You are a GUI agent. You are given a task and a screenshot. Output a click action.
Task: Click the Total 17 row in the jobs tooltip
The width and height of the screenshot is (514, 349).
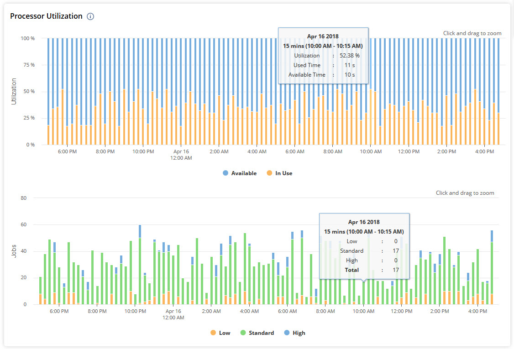click(x=372, y=270)
